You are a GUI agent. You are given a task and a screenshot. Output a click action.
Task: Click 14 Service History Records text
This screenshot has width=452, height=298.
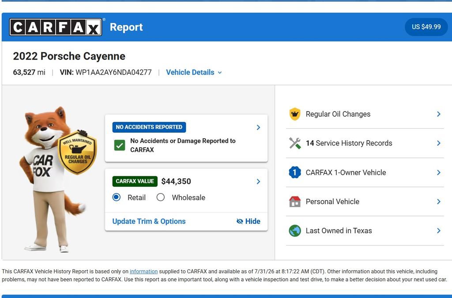point(349,143)
